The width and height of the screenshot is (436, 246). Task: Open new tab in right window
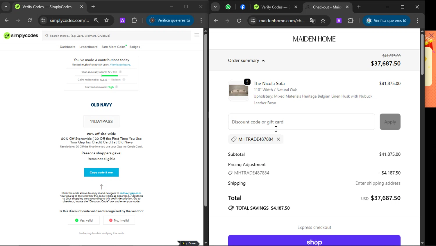click(359, 7)
